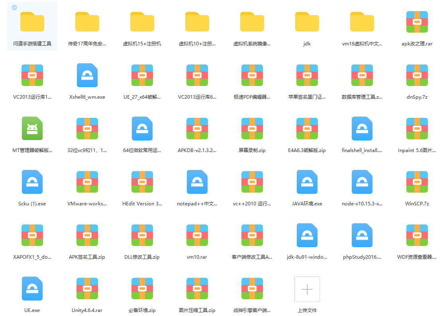
Task: Open the 问道手游搭建工具 folder
Action: click(32, 22)
